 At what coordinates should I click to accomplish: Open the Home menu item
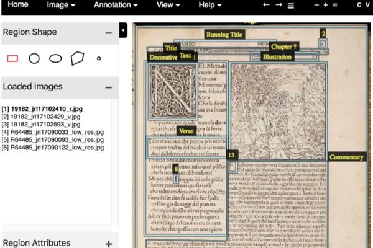pos(18,4)
